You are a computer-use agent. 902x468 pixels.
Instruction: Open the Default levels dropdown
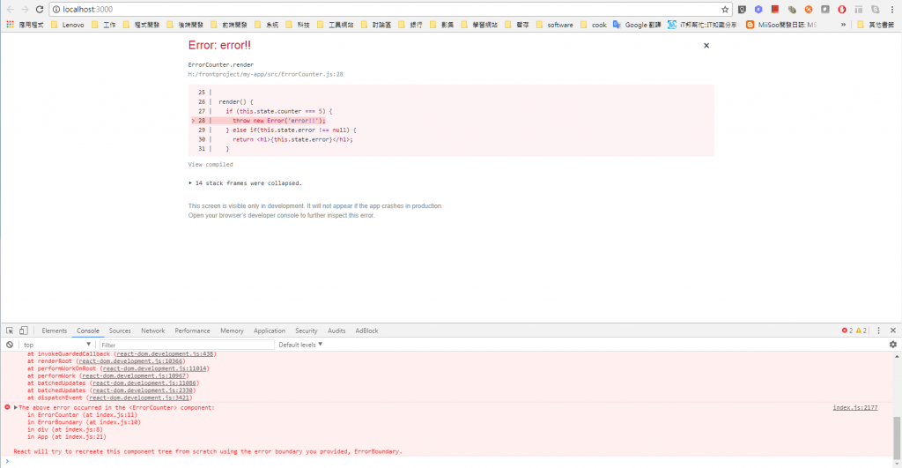coord(300,345)
